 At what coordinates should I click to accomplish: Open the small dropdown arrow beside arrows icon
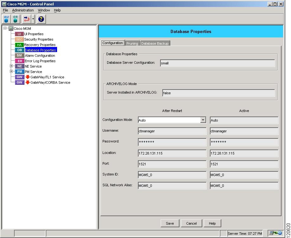[33, 19]
